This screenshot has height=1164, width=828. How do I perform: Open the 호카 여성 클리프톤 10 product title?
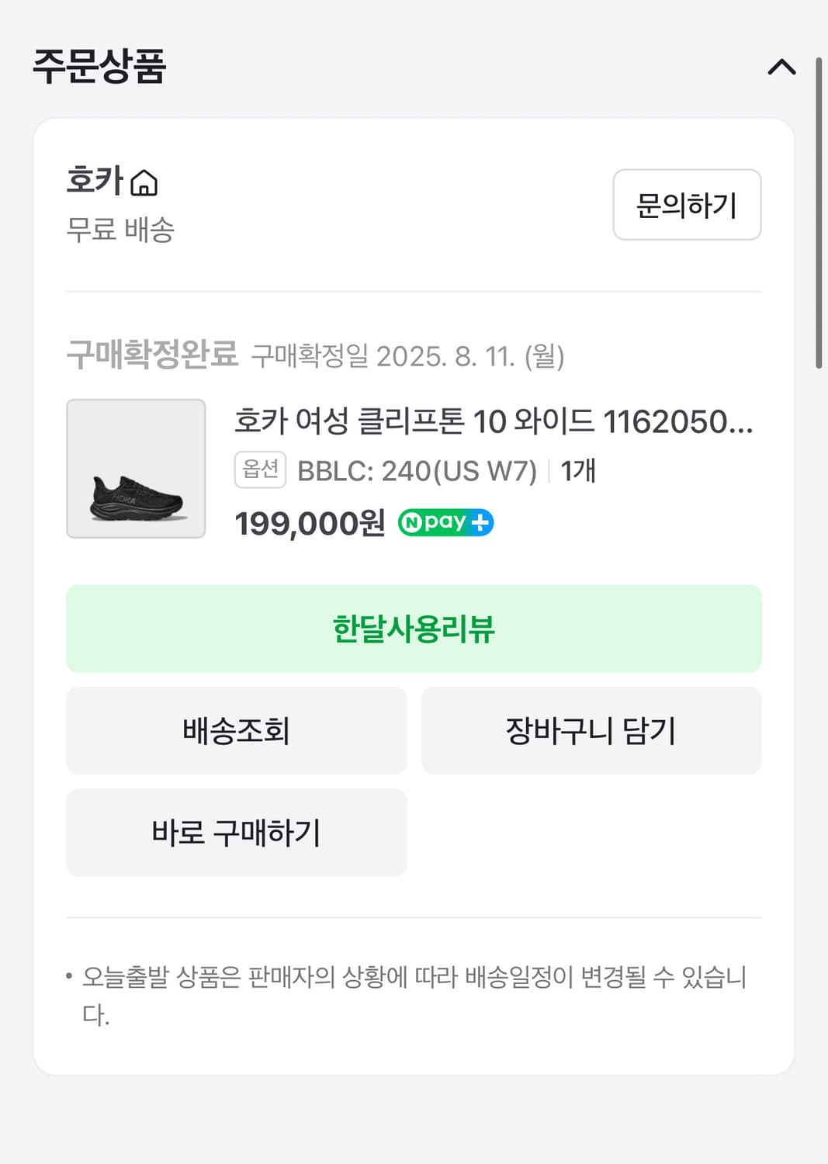click(494, 421)
